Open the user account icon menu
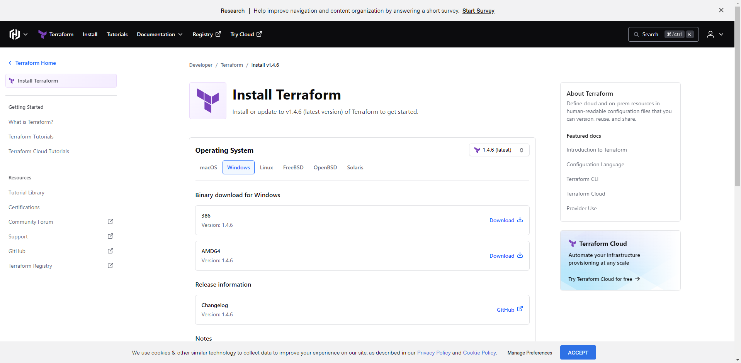Viewport: 741px width, 363px height. pos(710,34)
